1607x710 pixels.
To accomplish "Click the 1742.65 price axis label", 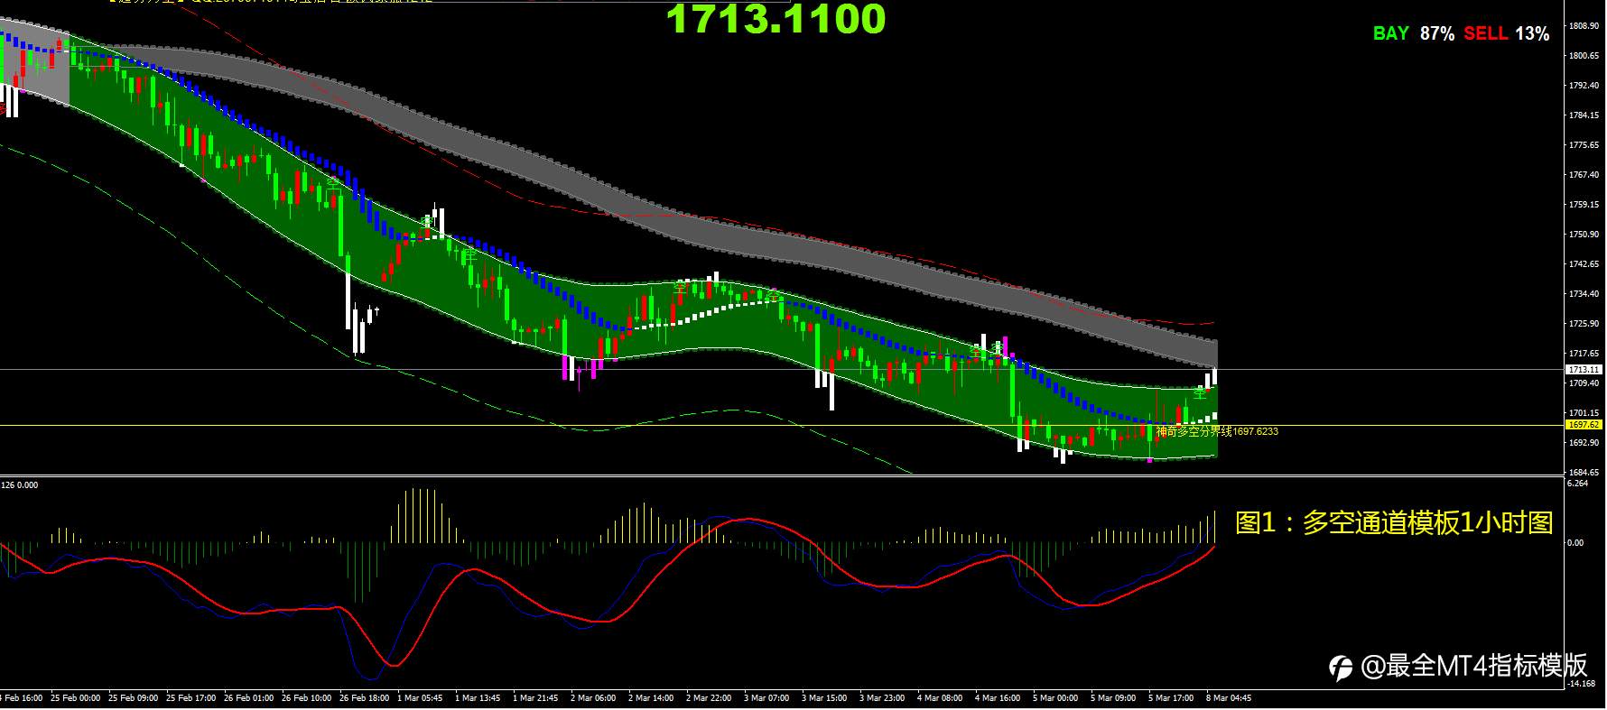I will pyautogui.click(x=1584, y=264).
